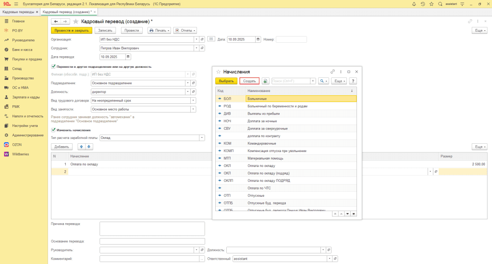The width and height of the screenshot is (492, 264).
Task: Expand Вид занятости dropdown
Action: (193, 109)
